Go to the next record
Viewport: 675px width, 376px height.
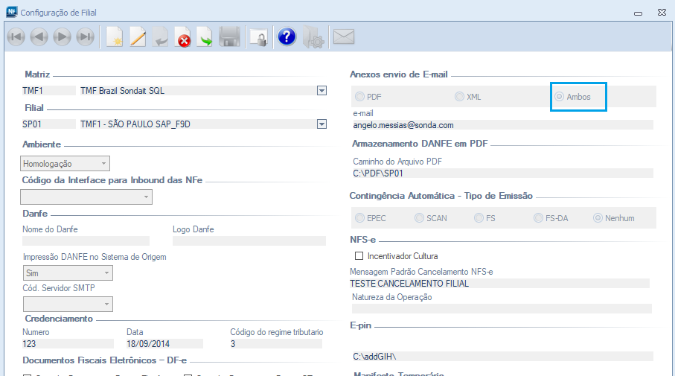pyautogui.click(x=63, y=37)
